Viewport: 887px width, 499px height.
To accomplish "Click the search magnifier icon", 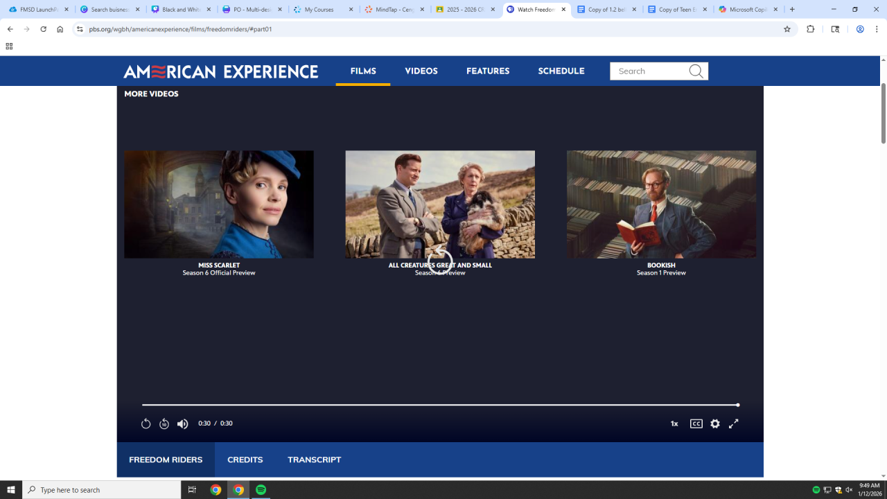I will (696, 71).
